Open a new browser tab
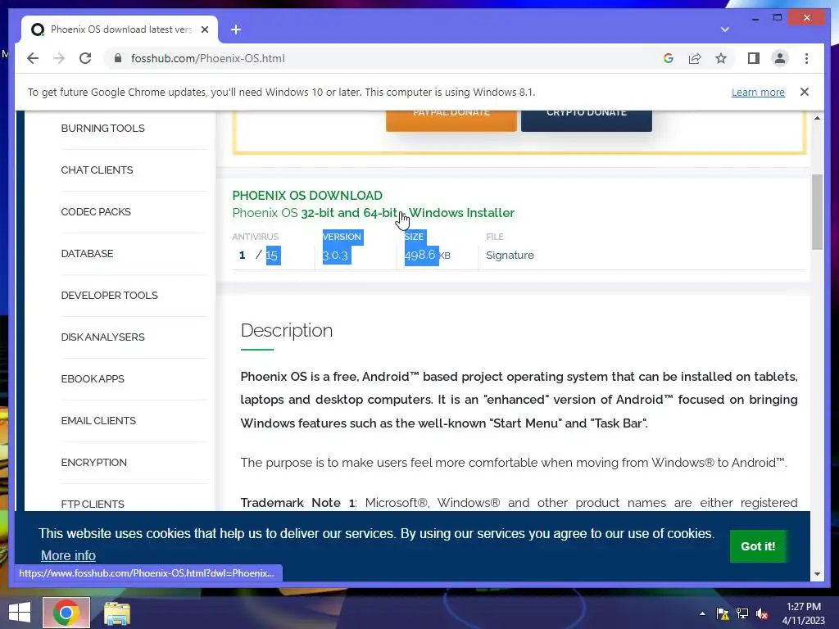The width and height of the screenshot is (839, 629). click(236, 29)
